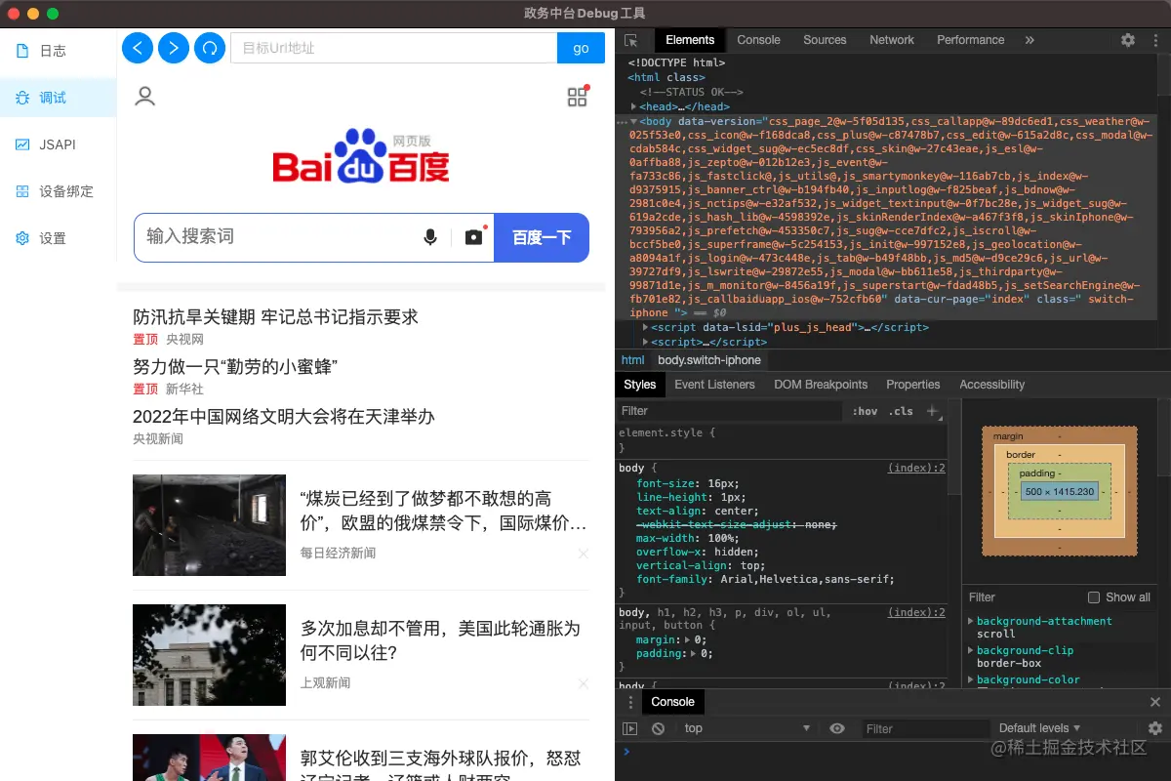Click the Baidu logo

(361, 158)
